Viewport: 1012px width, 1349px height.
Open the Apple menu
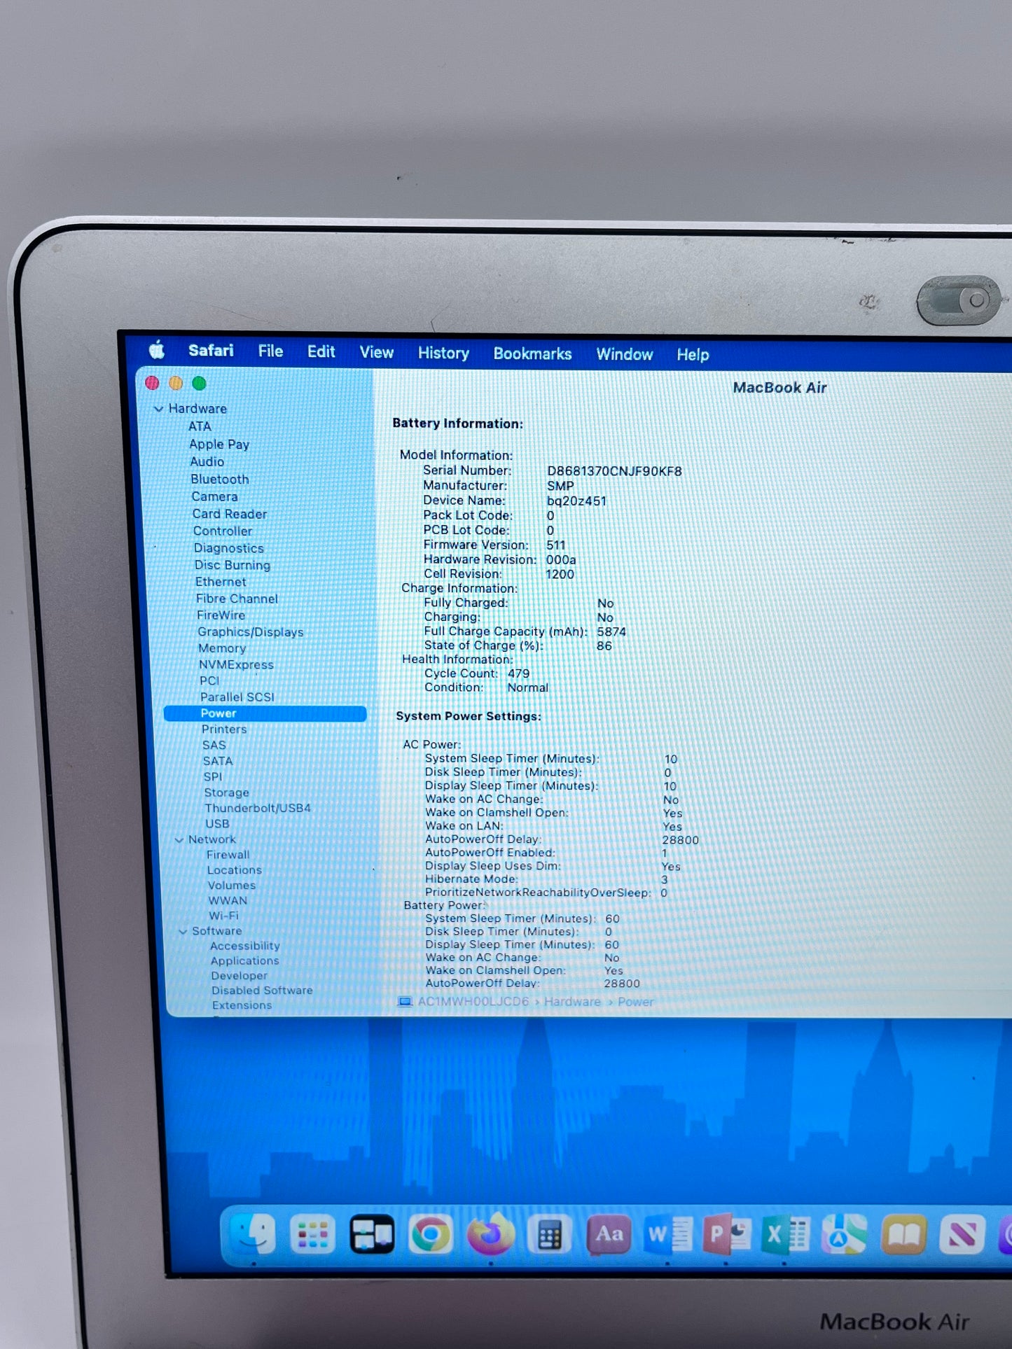pos(157,349)
